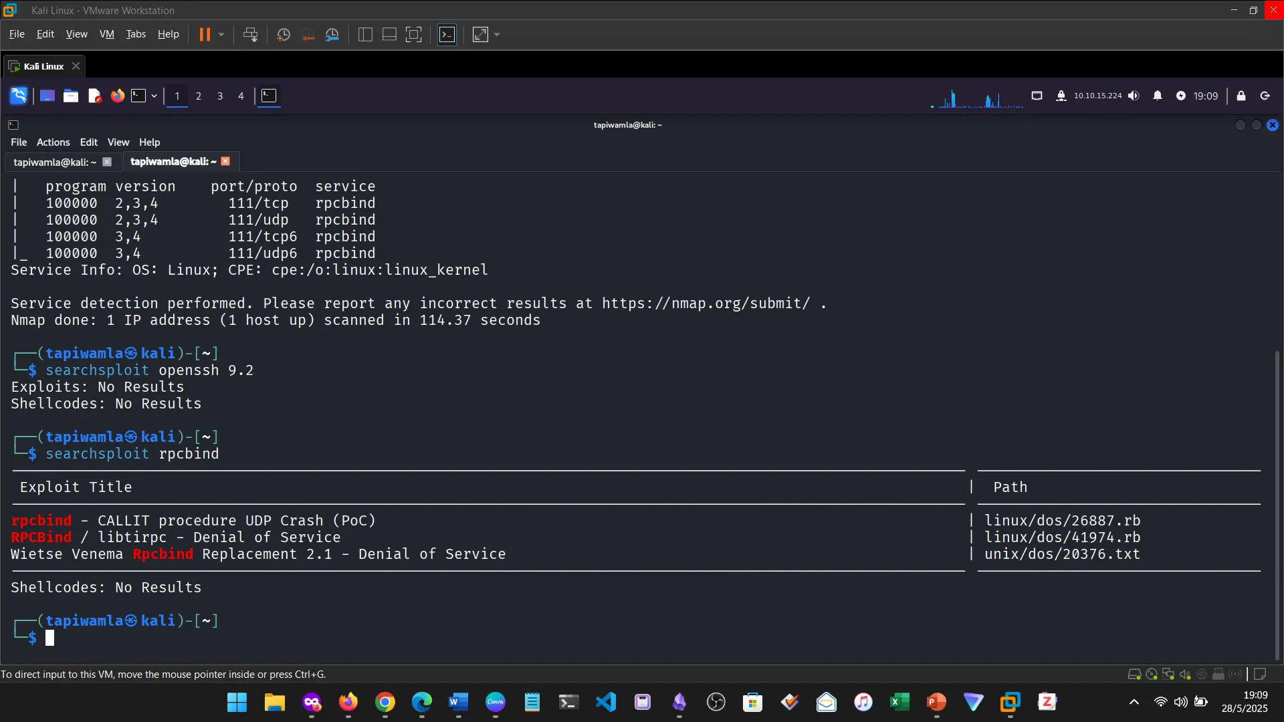This screenshot has height=722, width=1284.
Task: Open the pause button dropdown menu
Action: click(221, 34)
